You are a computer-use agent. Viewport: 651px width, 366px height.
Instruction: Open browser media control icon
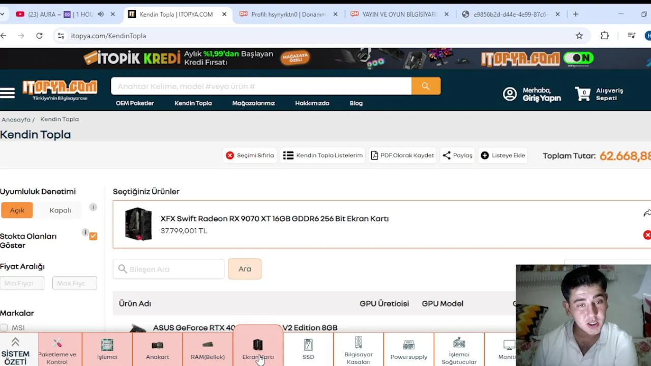click(x=631, y=36)
